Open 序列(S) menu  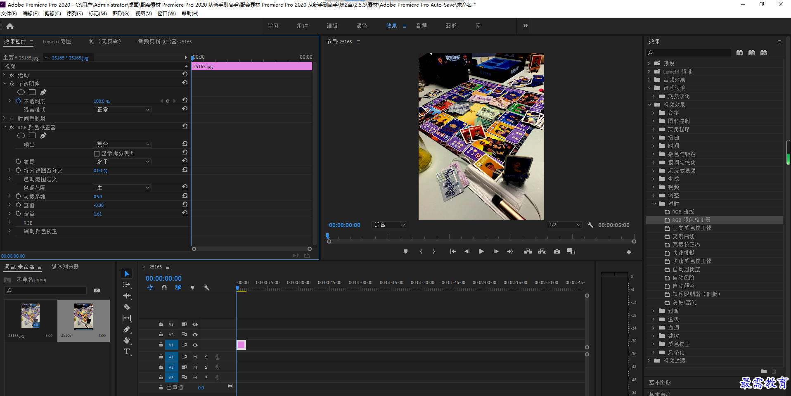pyautogui.click(x=75, y=14)
